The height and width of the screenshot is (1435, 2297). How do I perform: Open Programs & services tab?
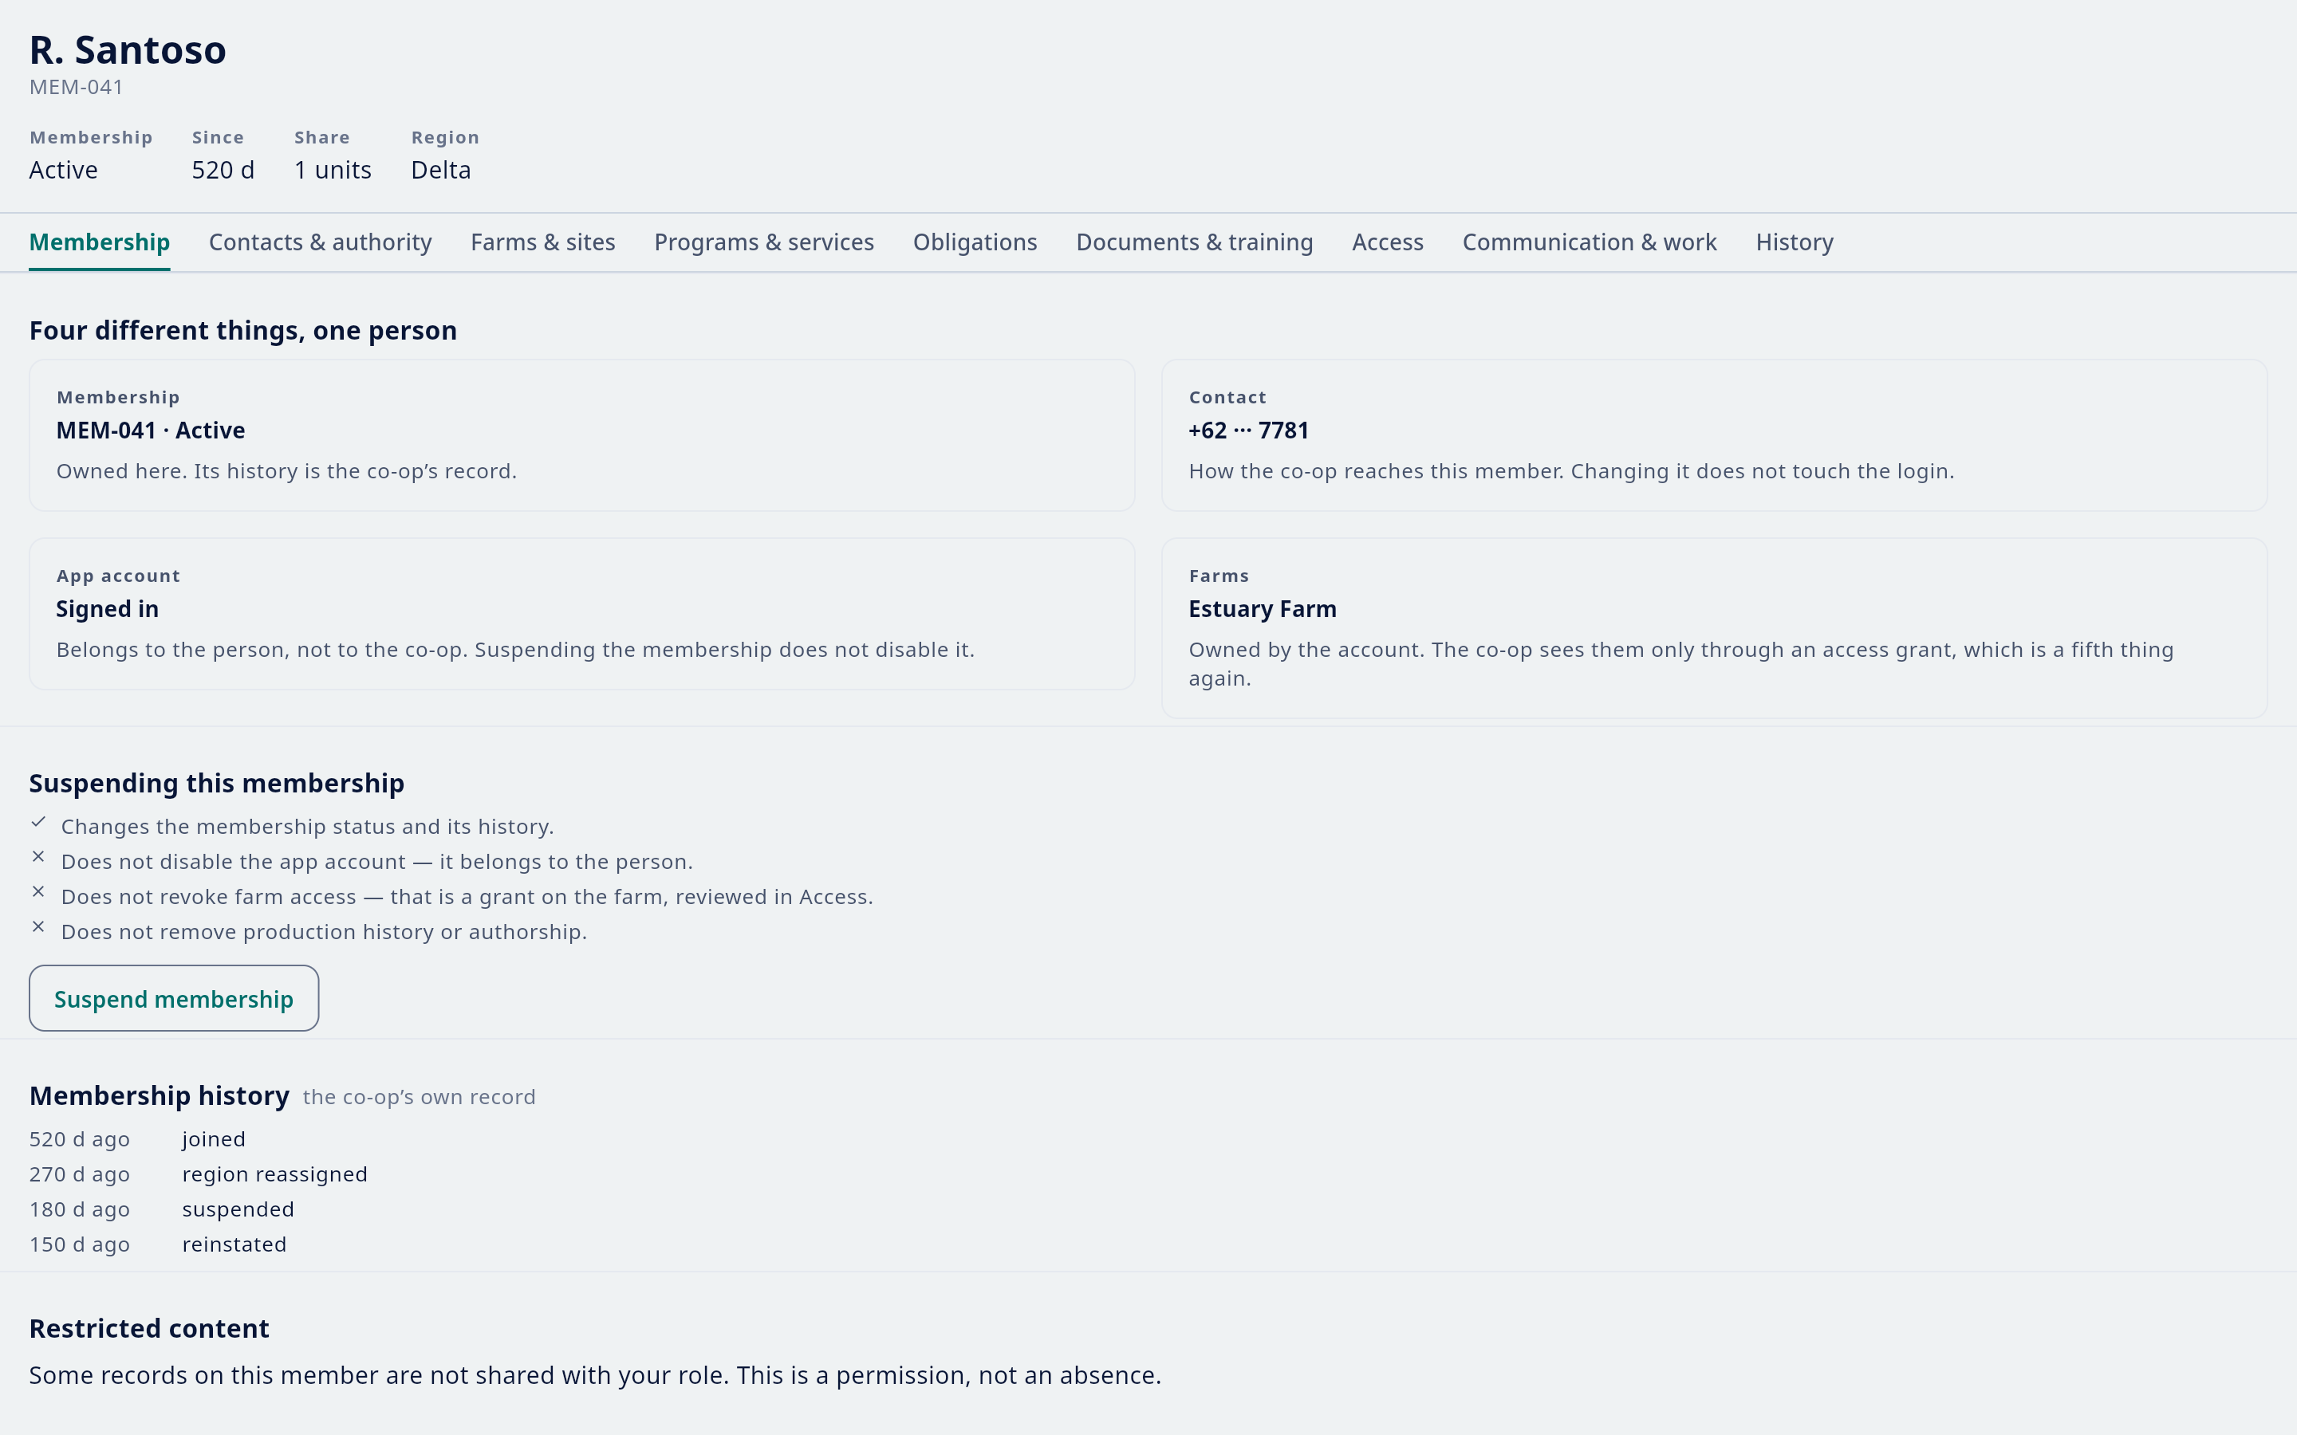point(764,242)
